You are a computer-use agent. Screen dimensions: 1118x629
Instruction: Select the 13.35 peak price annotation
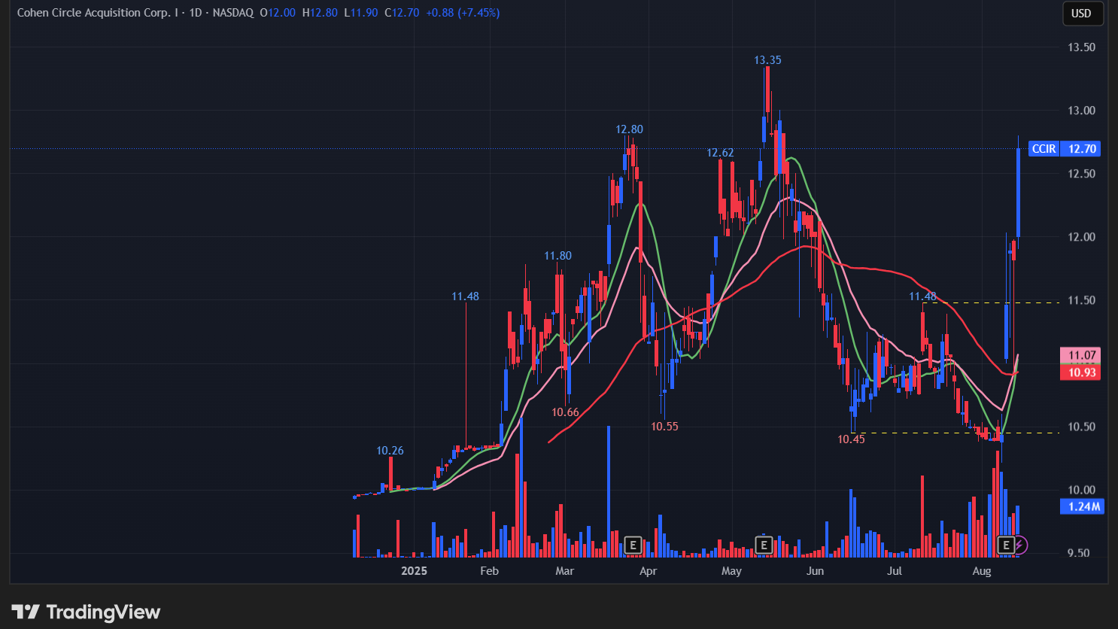(x=767, y=60)
